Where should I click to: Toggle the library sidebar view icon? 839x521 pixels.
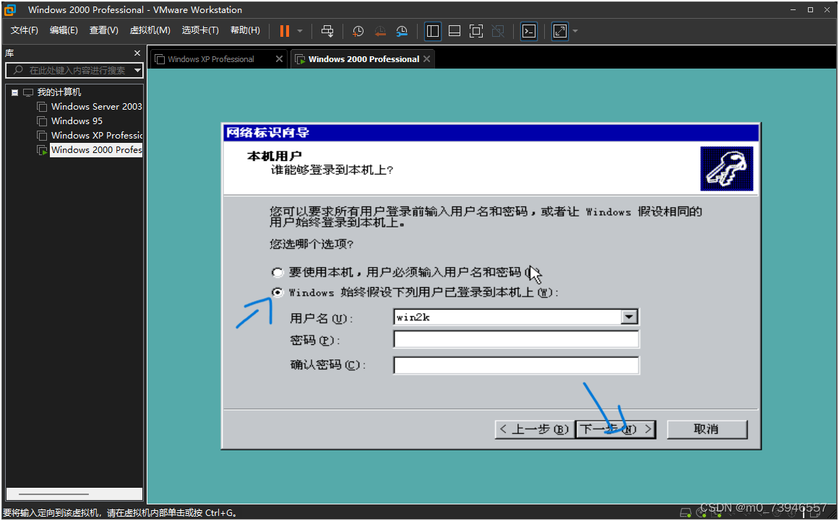point(432,31)
